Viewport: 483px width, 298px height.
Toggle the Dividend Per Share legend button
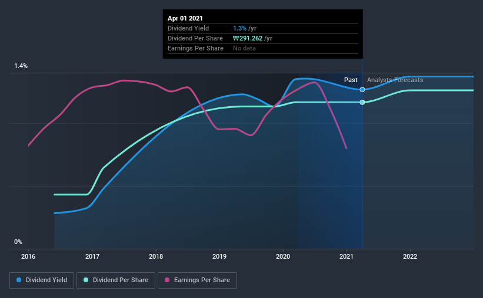[x=116, y=280]
